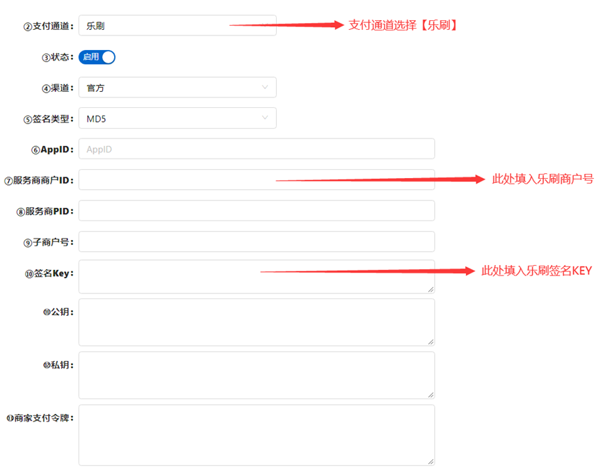Open the 渠道 dropdown showing 官方
The height and width of the screenshot is (473, 601).
(x=177, y=88)
